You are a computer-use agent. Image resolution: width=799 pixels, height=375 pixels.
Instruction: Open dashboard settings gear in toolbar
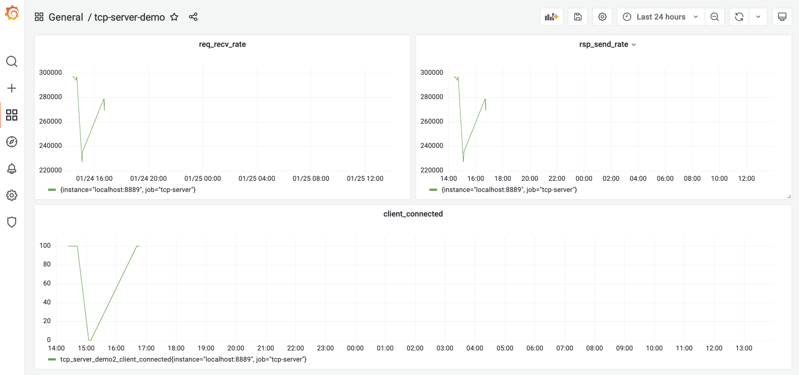click(602, 17)
